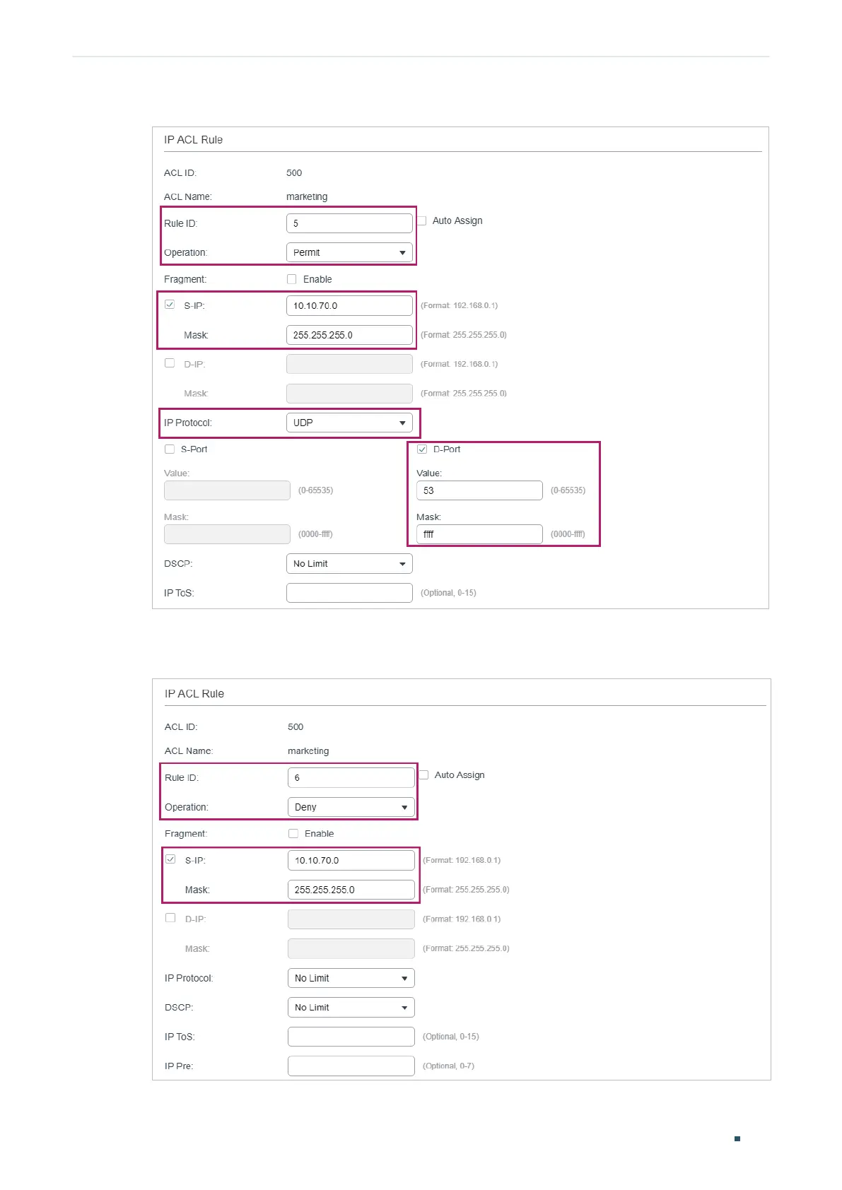Click the Rule ID field containing 5
This screenshot has height=1190, width=842.
coord(349,223)
